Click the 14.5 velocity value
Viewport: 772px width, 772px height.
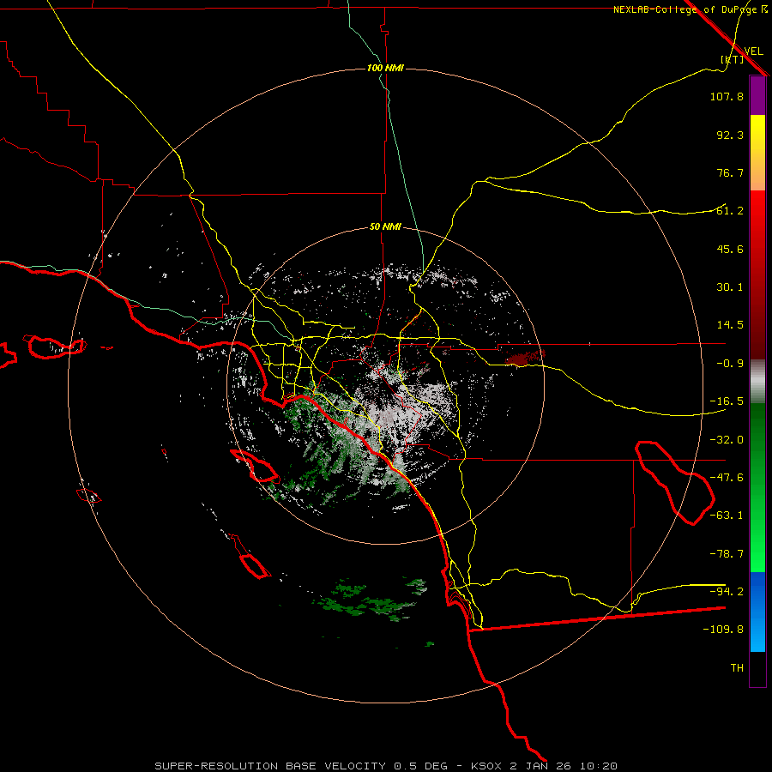(x=730, y=325)
